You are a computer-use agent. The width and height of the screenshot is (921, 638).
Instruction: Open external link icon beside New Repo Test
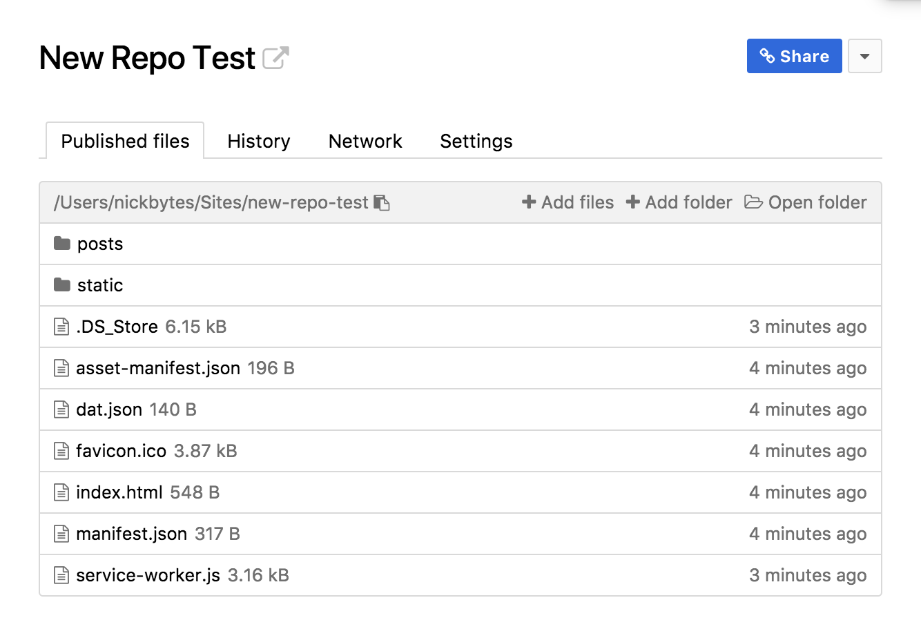275,58
